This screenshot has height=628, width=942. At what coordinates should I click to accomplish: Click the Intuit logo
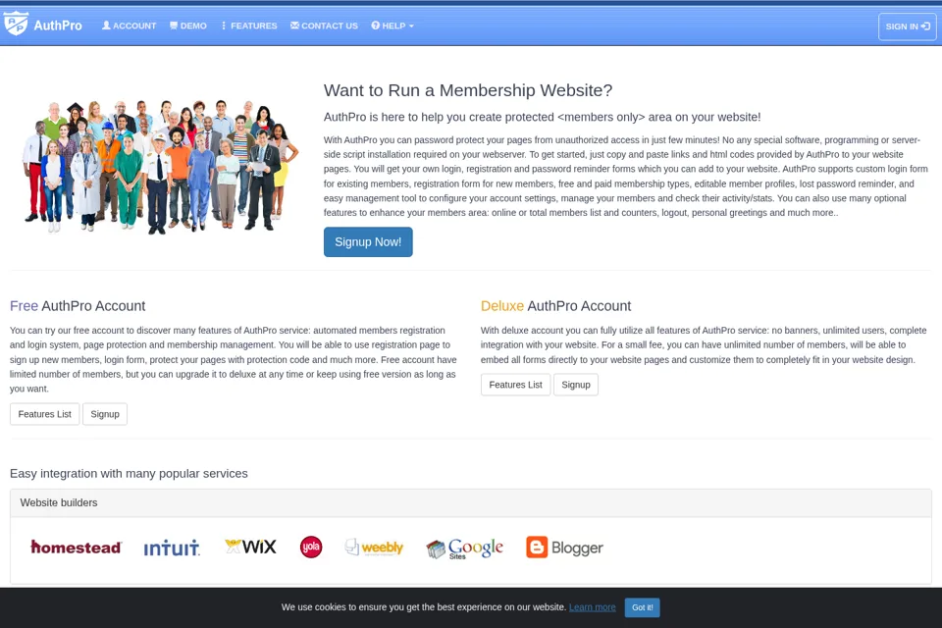tap(172, 548)
